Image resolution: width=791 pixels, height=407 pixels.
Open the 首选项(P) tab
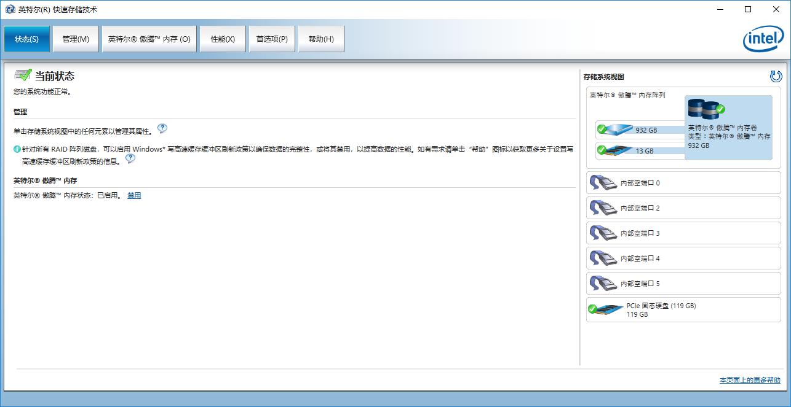272,39
